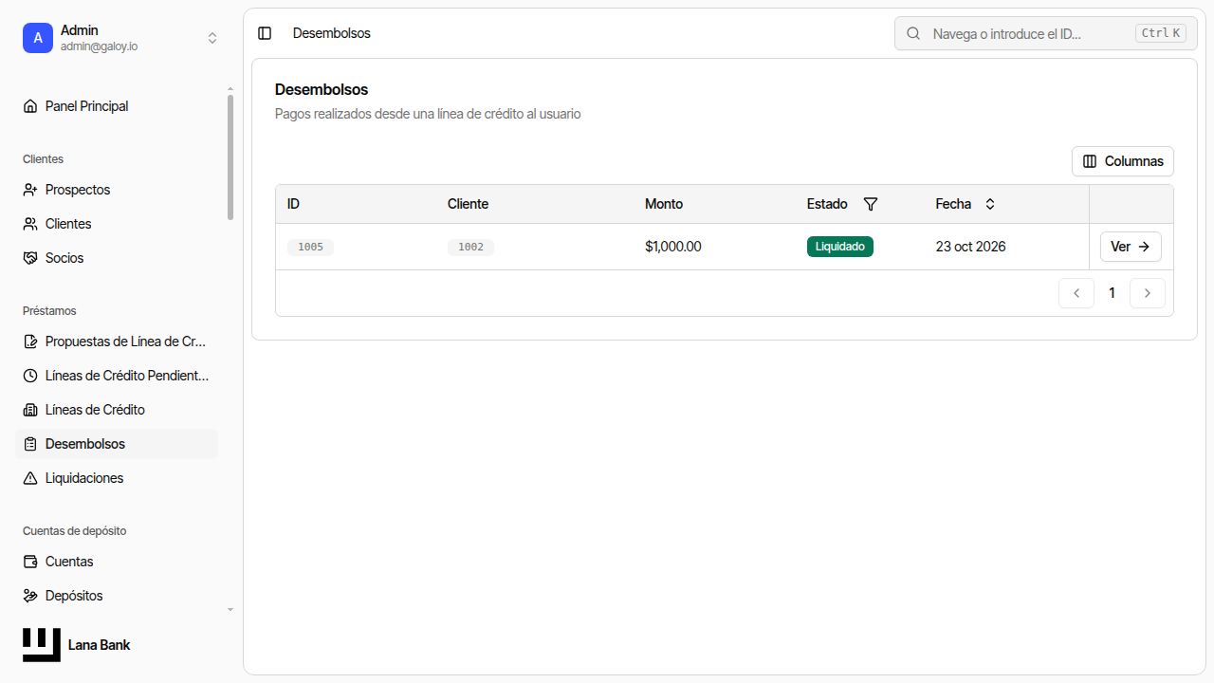Open Cuentas under Cuentas de depósito
The image size is (1214, 683).
(117, 562)
